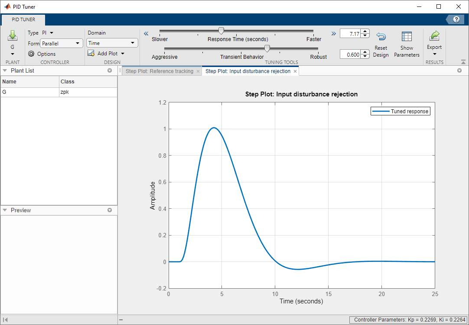Switch to Step Plot: Reference tracking tab
The height and width of the screenshot is (325, 469).
coord(159,71)
